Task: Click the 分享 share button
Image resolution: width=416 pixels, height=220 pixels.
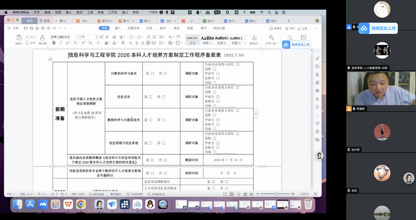Action: tap(304, 28)
